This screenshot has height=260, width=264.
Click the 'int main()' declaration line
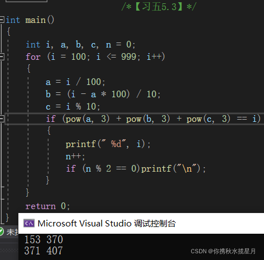(30, 20)
